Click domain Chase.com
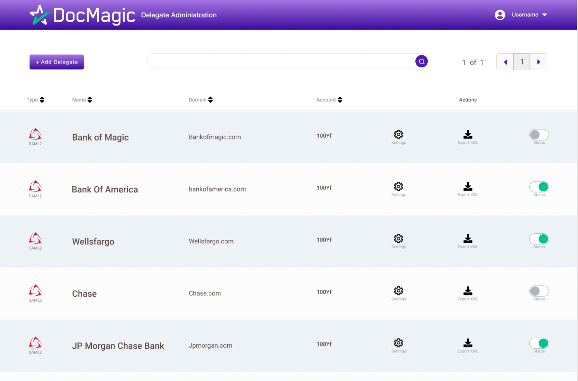The height and width of the screenshot is (381, 578). (x=205, y=293)
